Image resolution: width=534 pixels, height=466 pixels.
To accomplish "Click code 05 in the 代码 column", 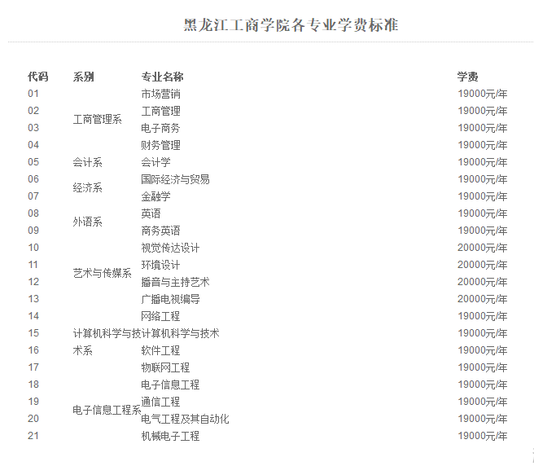I will click(33, 162).
